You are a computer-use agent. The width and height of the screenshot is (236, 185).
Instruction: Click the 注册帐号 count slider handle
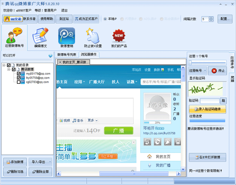pyautogui.click(x=190, y=63)
